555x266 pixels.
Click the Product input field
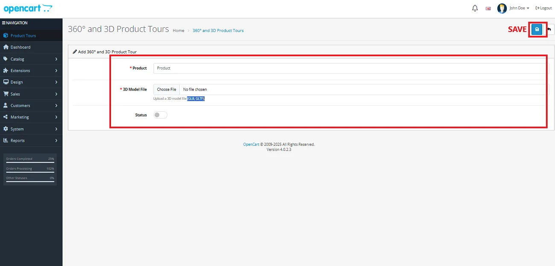(350, 68)
